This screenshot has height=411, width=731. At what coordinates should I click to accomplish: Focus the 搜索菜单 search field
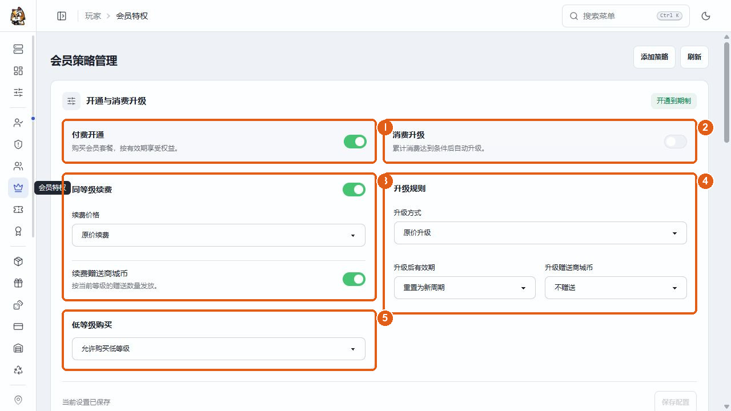pos(626,16)
